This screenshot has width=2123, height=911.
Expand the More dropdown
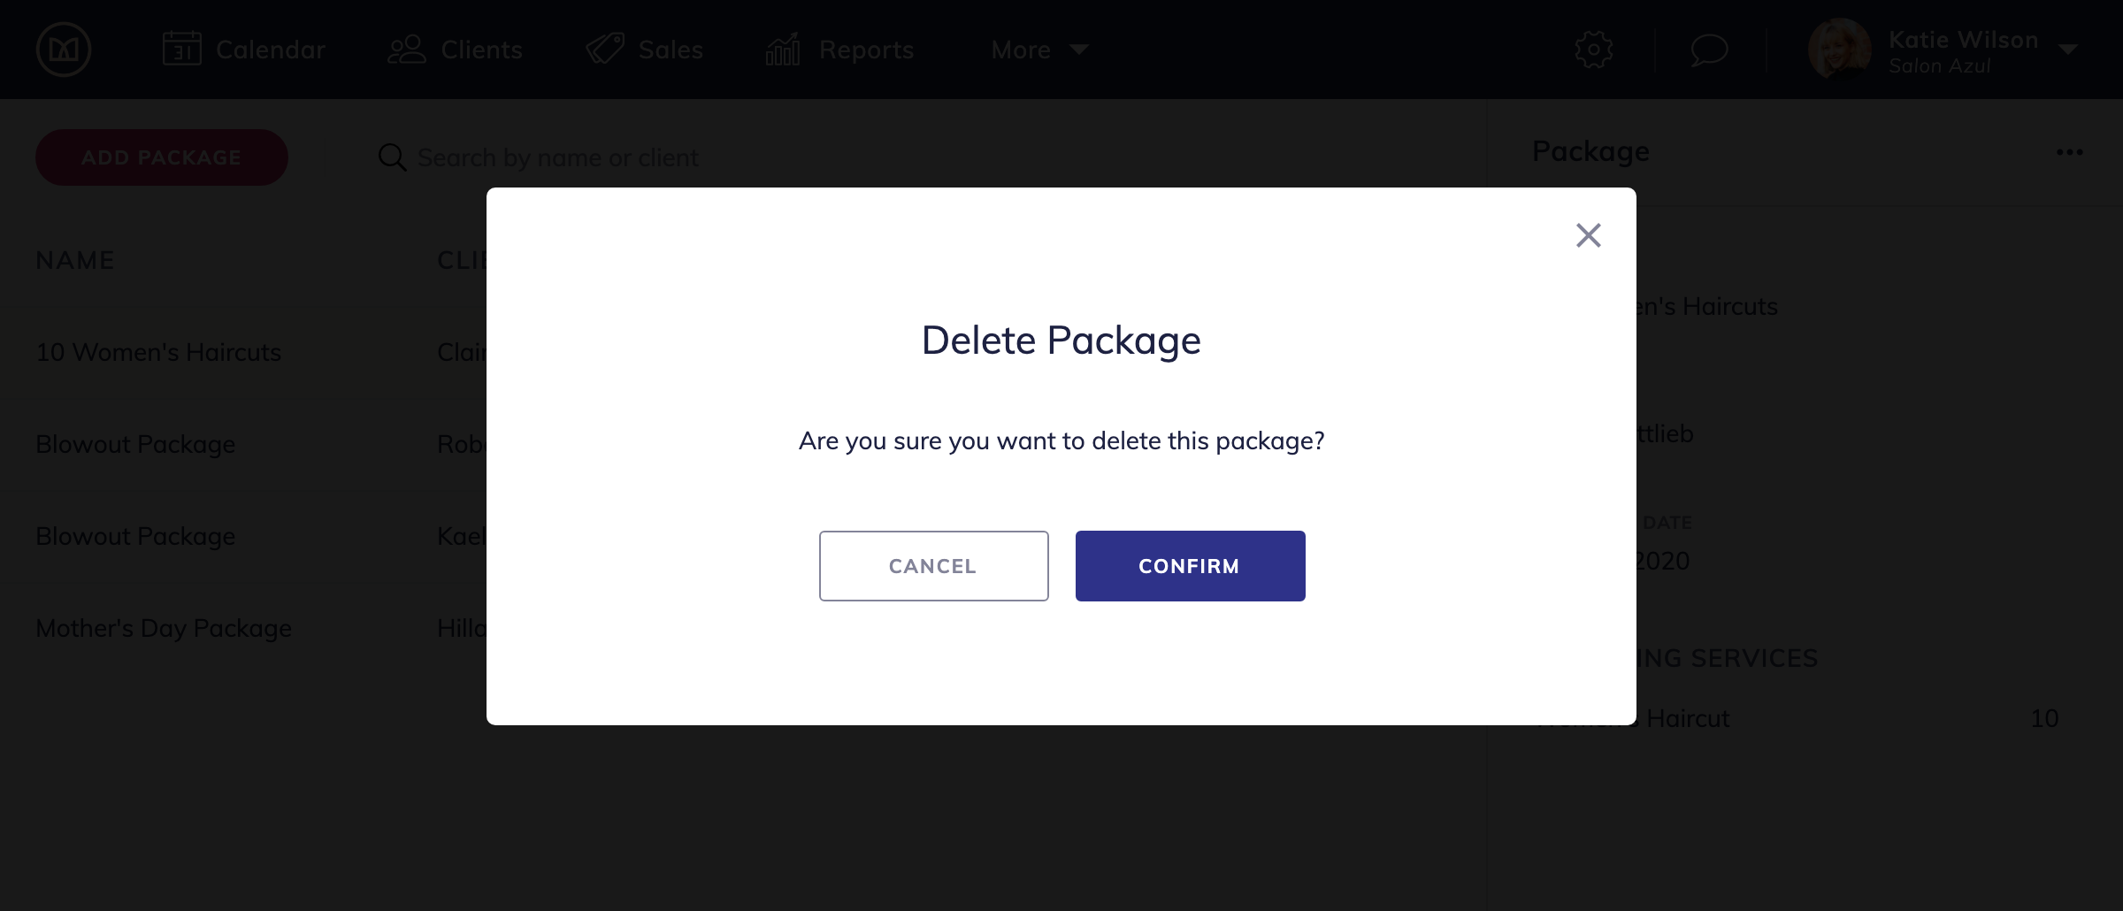click(x=1040, y=50)
